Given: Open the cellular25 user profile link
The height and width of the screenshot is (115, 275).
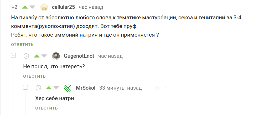Looking at the screenshot, I should (x=64, y=7).
